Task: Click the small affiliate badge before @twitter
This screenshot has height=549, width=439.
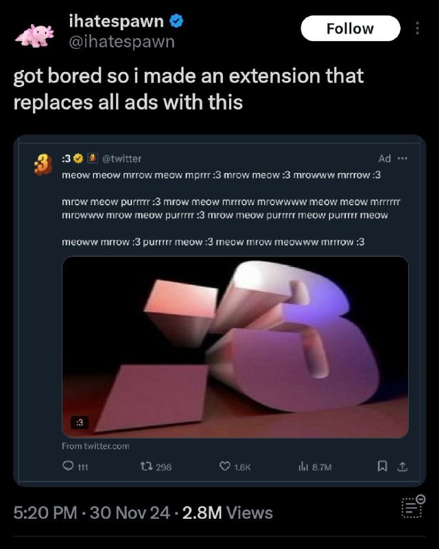Action: [x=93, y=159]
